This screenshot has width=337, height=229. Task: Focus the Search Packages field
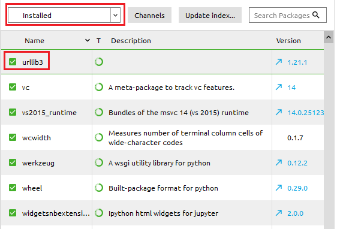click(x=288, y=15)
